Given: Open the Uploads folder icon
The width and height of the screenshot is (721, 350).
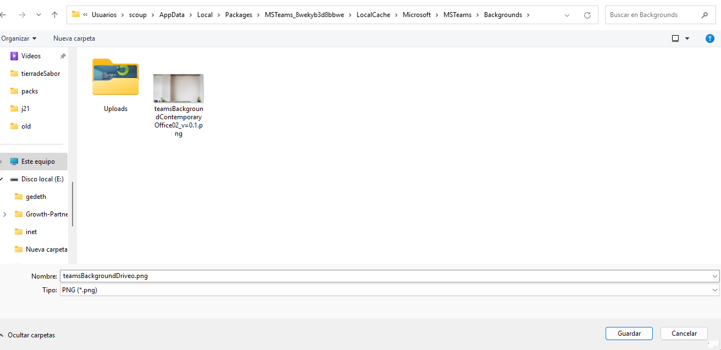Looking at the screenshot, I should [x=115, y=77].
